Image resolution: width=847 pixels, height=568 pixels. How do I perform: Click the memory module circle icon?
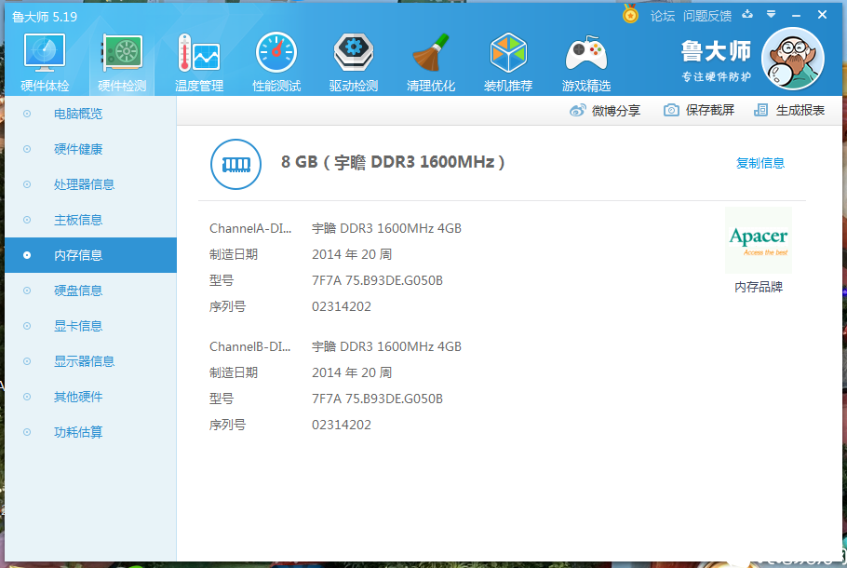pos(235,164)
